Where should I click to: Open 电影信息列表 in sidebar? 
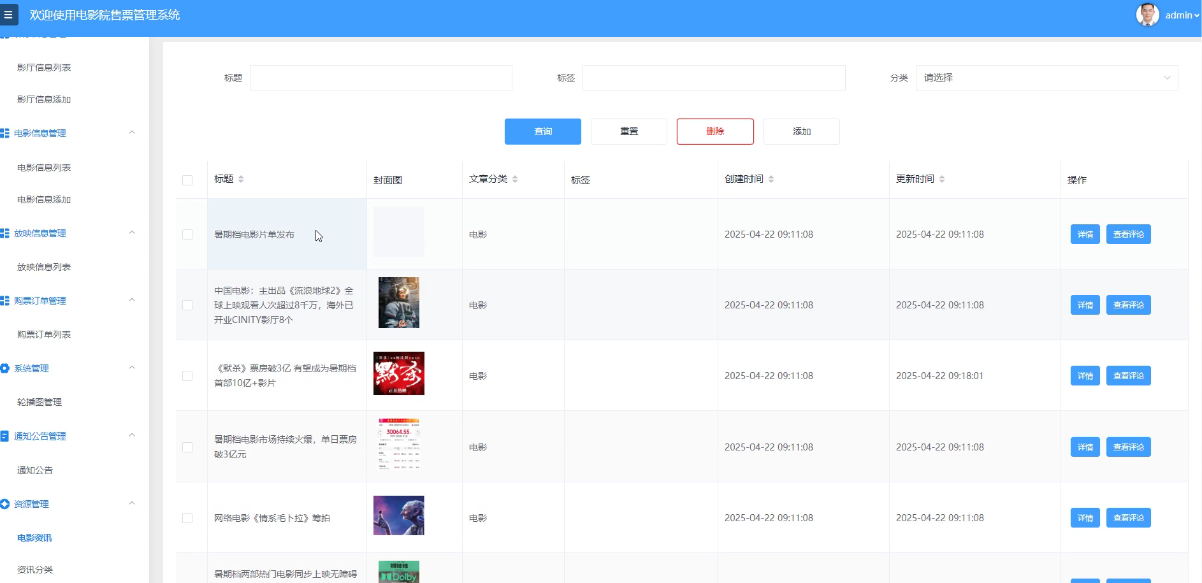pyautogui.click(x=44, y=168)
